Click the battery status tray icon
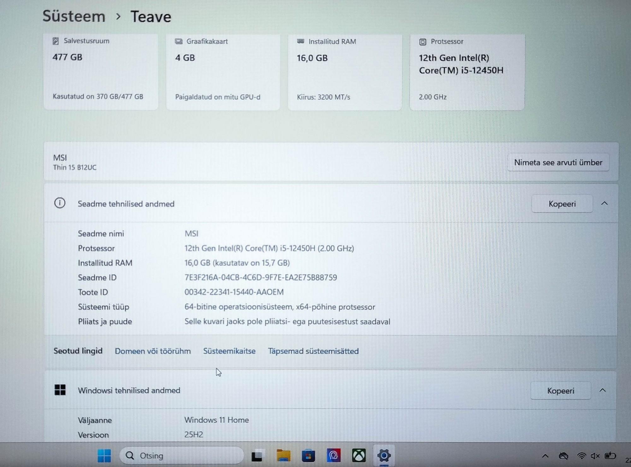The width and height of the screenshot is (631, 467). tap(610, 456)
